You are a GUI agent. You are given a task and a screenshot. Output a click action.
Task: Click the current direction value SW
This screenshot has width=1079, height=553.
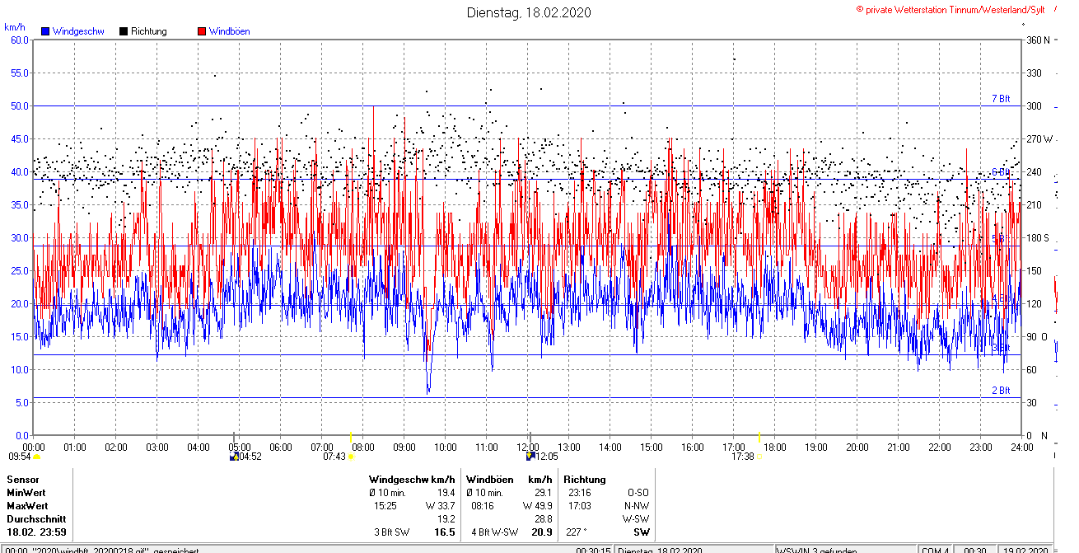click(642, 532)
